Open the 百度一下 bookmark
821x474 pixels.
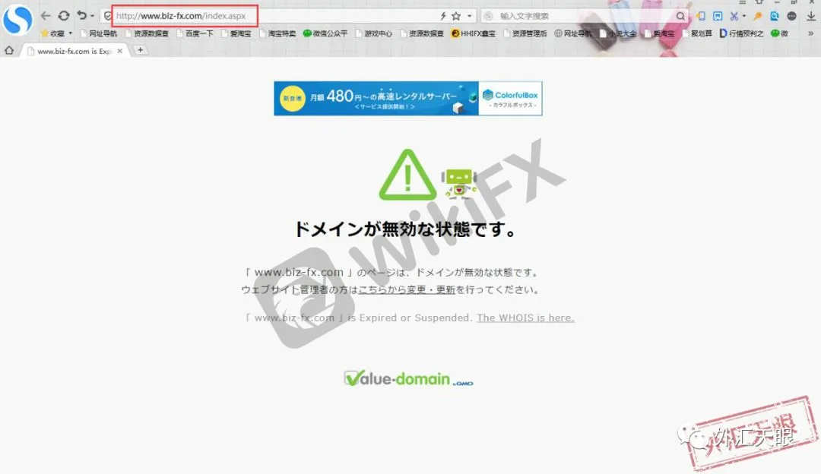coord(195,33)
